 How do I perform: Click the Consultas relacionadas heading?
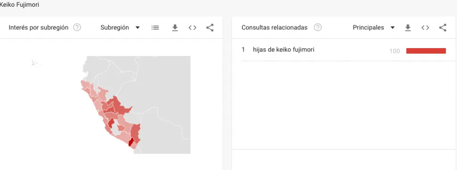click(274, 28)
